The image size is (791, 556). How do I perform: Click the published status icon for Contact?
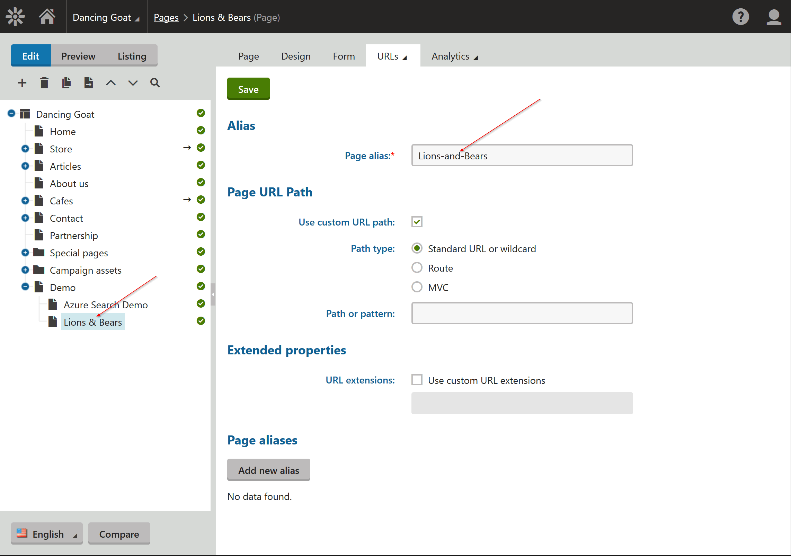click(201, 217)
